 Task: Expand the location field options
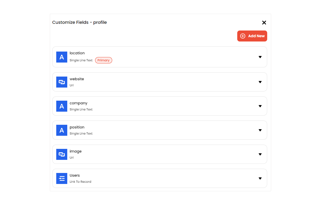(x=260, y=57)
